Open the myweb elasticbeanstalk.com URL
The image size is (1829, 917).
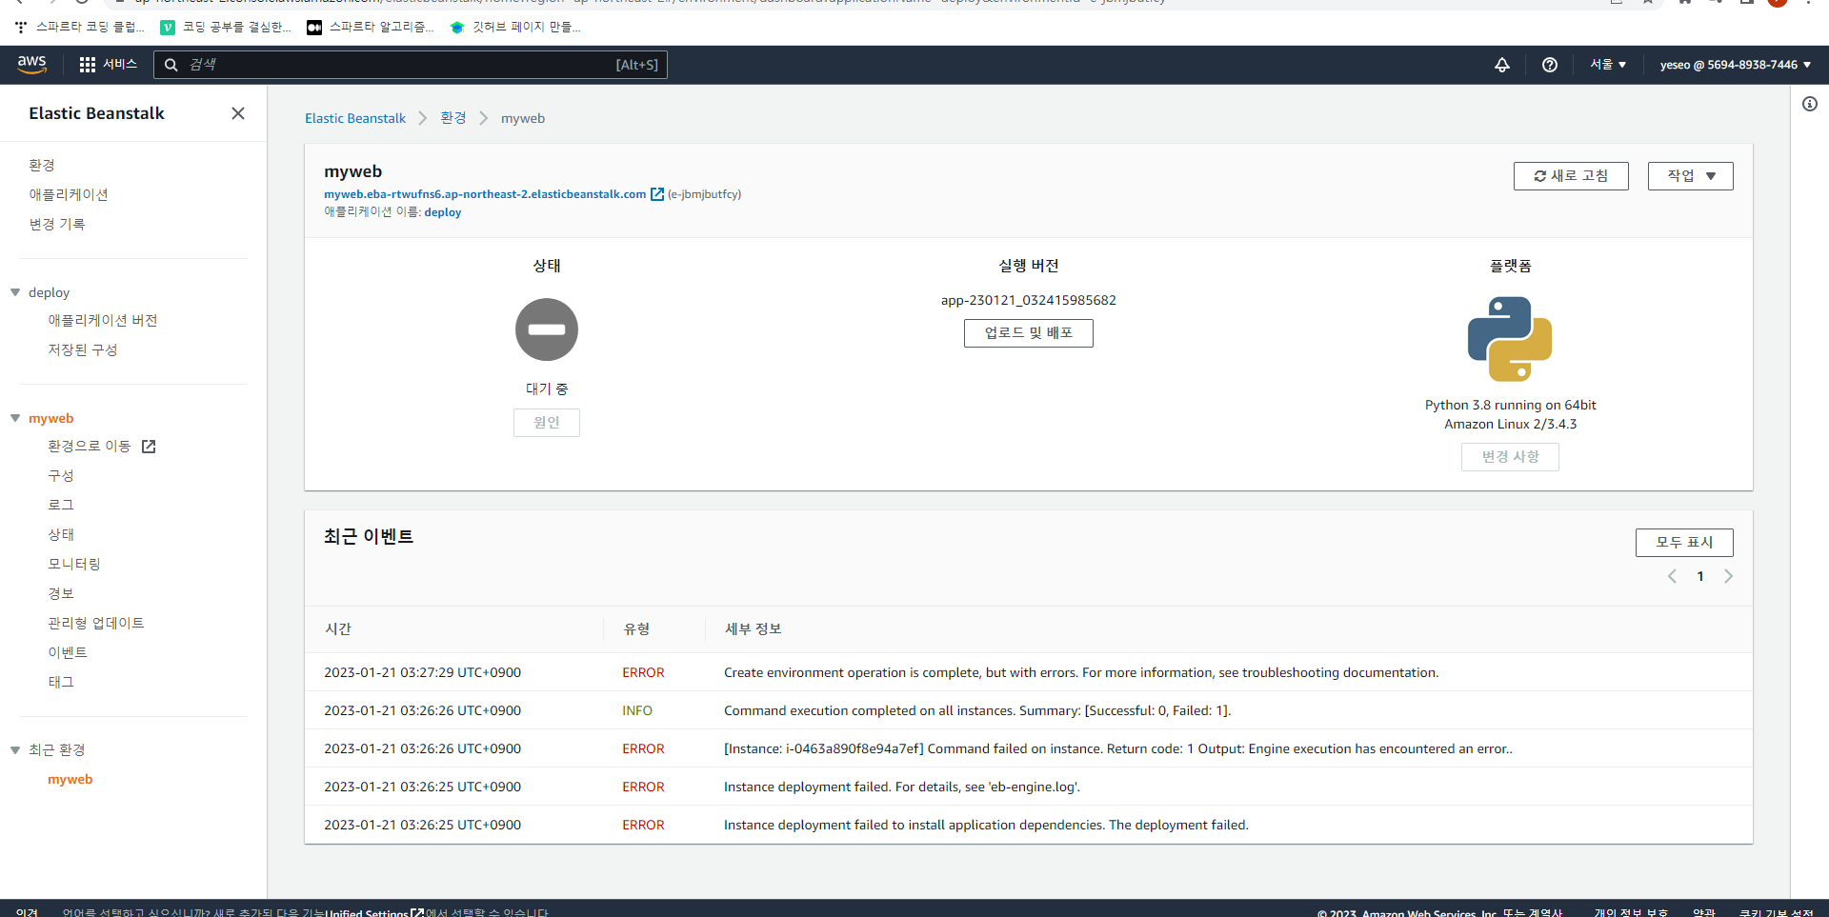(485, 194)
